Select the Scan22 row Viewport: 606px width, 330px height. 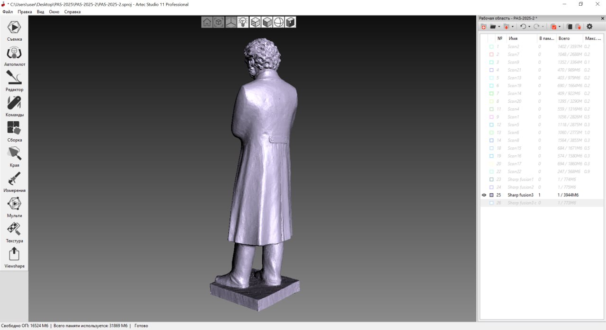point(542,171)
